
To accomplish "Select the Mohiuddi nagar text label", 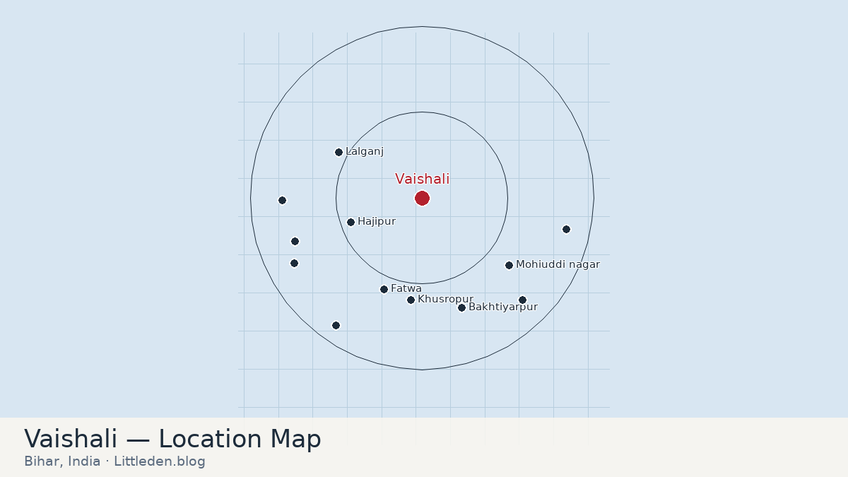I will (558, 264).
